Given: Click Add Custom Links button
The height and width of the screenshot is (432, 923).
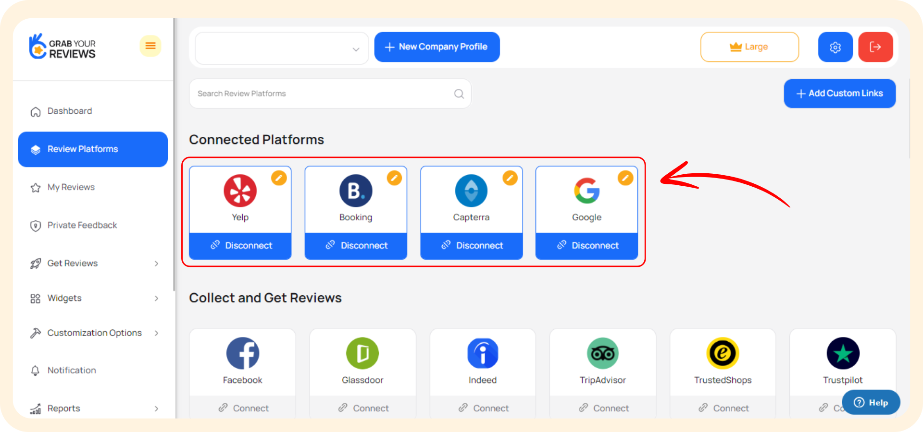Looking at the screenshot, I should click(839, 94).
